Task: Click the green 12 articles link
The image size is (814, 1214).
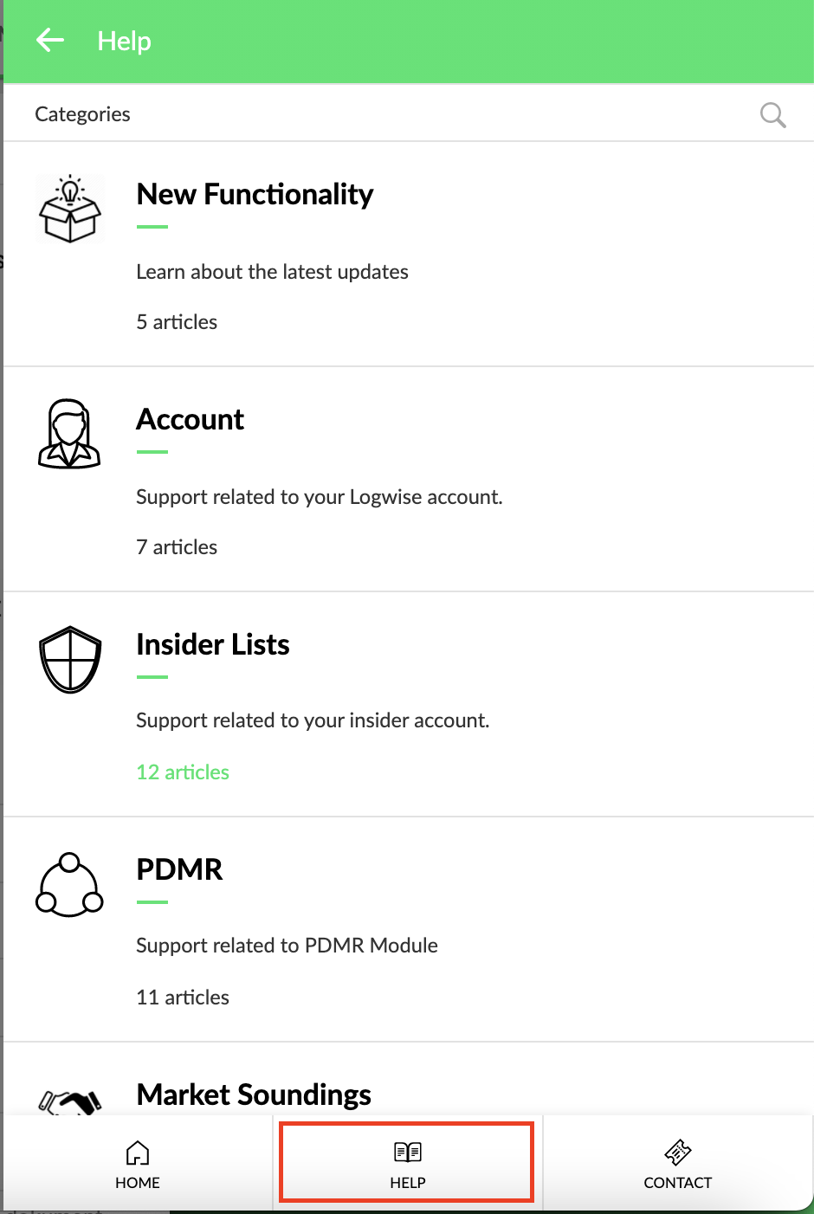Action: [183, 772]
